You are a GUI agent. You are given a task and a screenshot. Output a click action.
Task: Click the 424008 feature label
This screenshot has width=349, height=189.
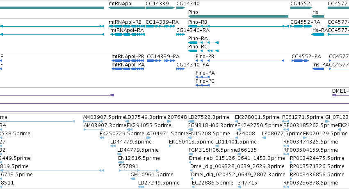coord(245,134)
